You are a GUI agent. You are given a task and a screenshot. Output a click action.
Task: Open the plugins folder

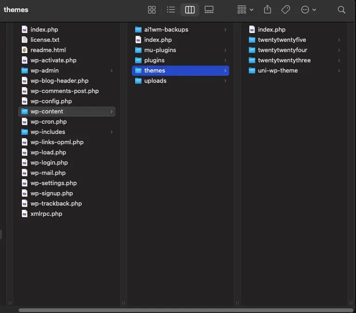coord(154,60)
